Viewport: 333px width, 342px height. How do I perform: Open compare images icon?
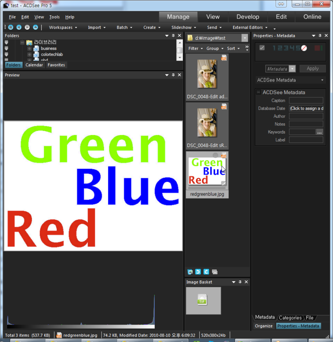pyautogui.click(x=215, y=272)
